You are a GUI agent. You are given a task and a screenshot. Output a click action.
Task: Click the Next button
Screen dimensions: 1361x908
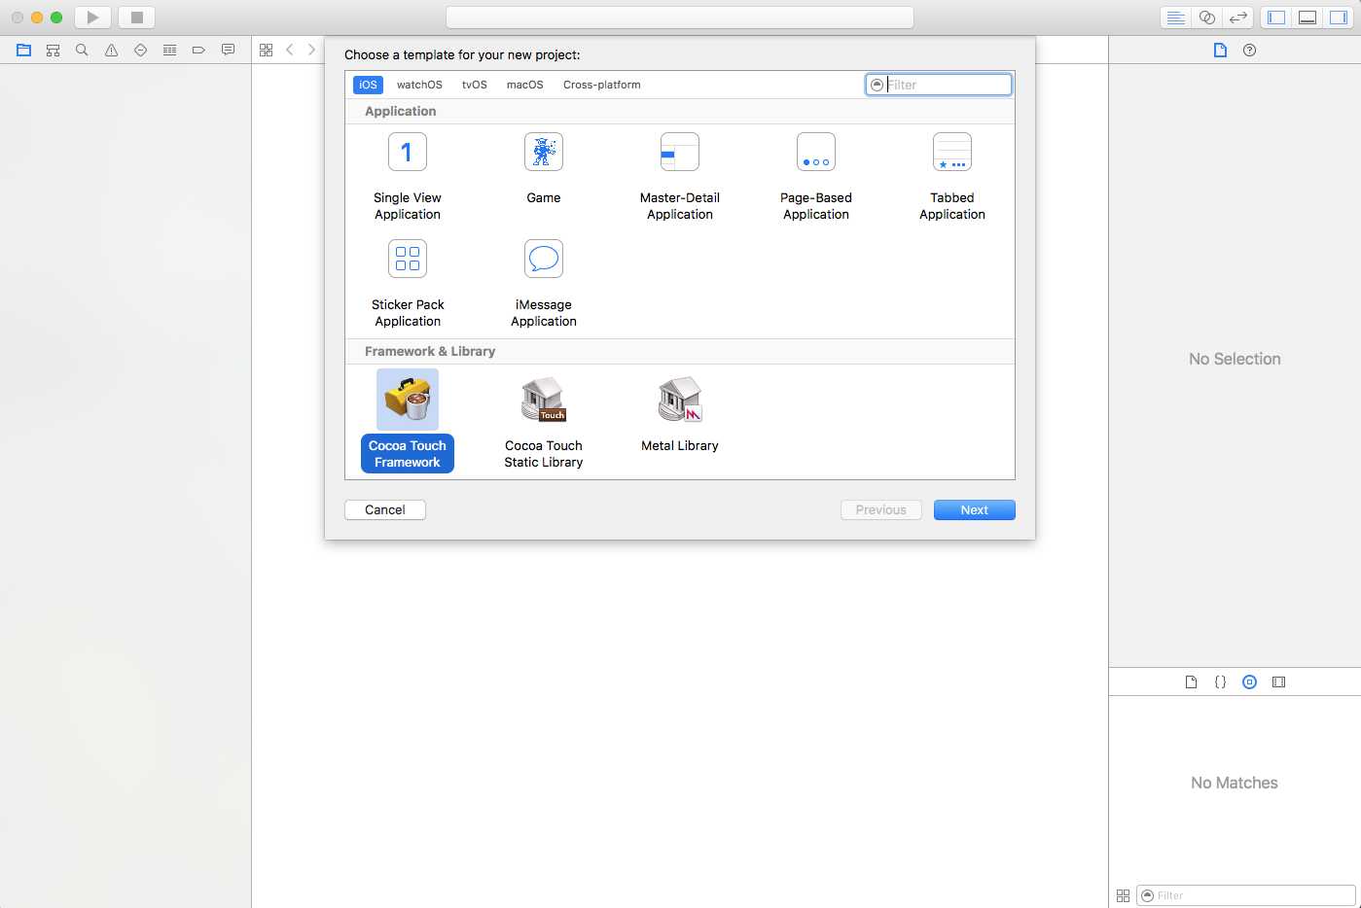[975, 509]
